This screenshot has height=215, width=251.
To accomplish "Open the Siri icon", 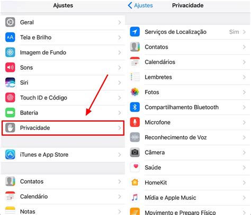I will tap(10, 83).
